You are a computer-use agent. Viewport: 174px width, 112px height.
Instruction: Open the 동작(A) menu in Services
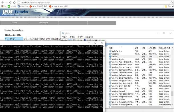72,37
